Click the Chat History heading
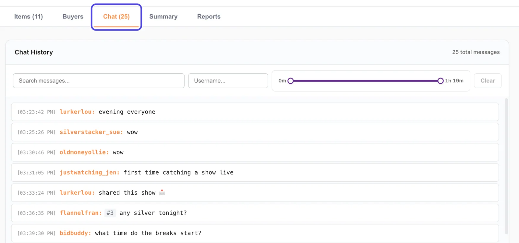 [x=34, y=52]
